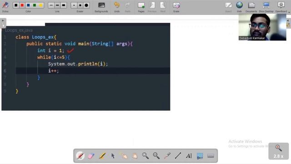Expand the left side panel arrow
This screenshot has width=291, height=164.
3,23
